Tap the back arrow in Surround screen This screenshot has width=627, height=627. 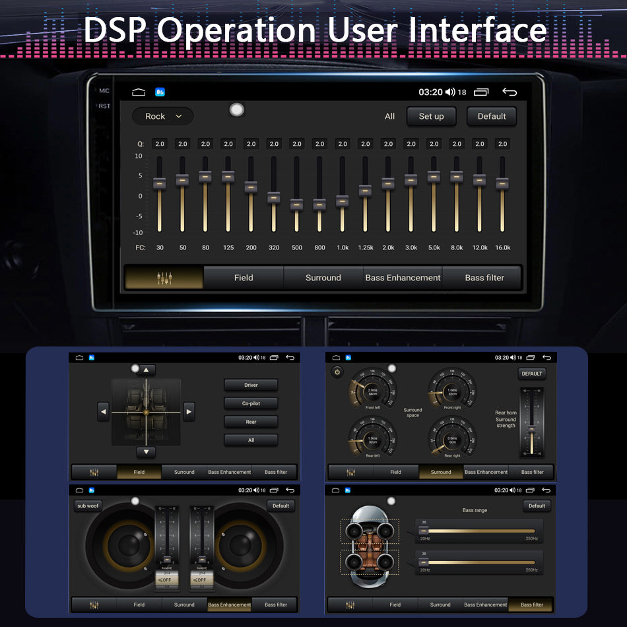click(546, 358)
